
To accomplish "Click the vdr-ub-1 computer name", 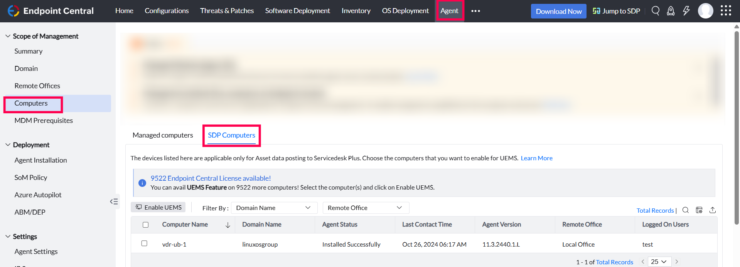I will pyautogui.click(x=174, y=244).
